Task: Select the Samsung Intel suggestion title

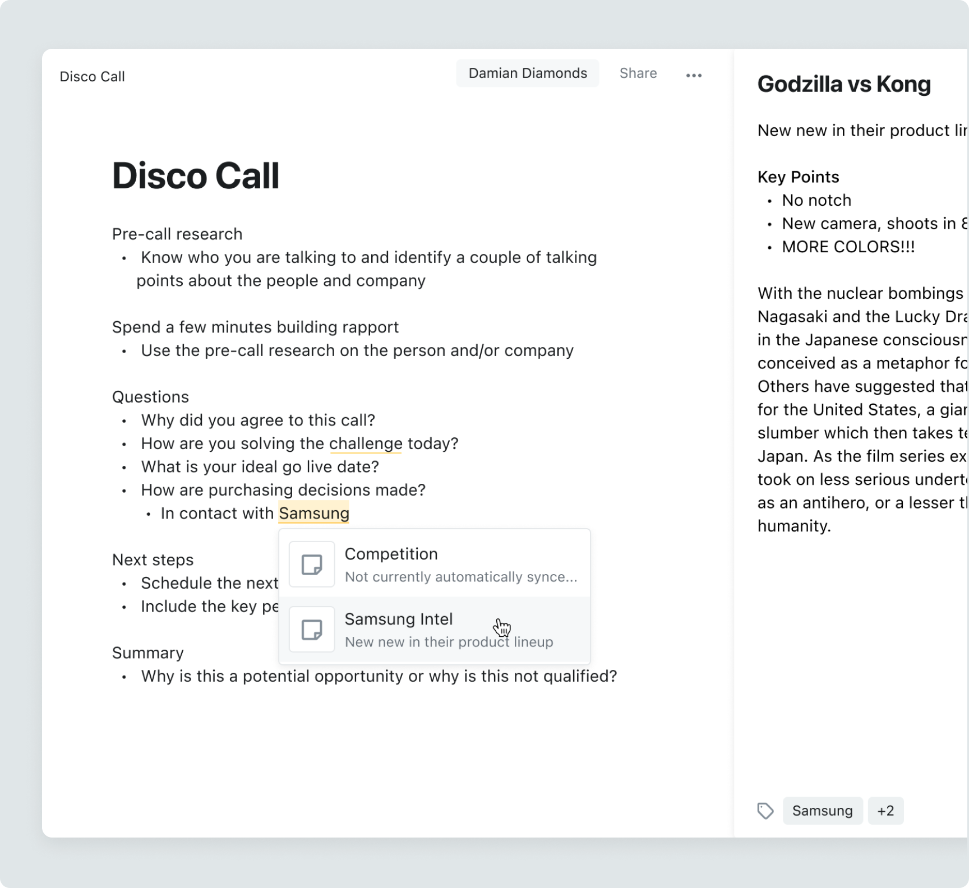Action: 398,619
